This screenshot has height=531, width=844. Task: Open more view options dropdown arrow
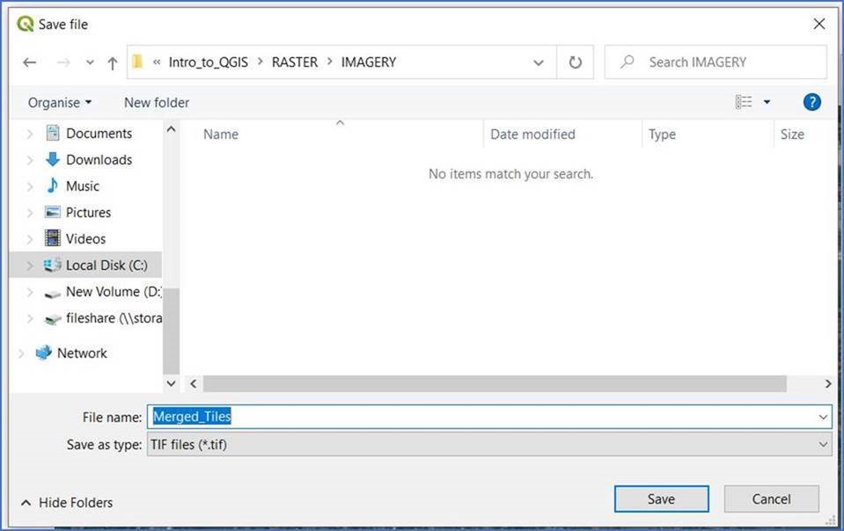767,102
